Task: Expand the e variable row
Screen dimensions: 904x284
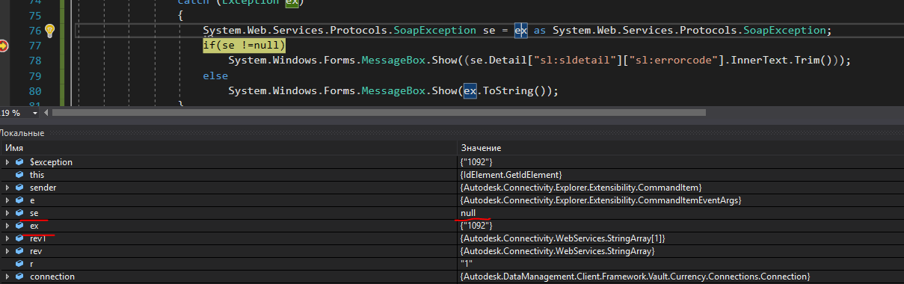Action: tap(7, 200)
